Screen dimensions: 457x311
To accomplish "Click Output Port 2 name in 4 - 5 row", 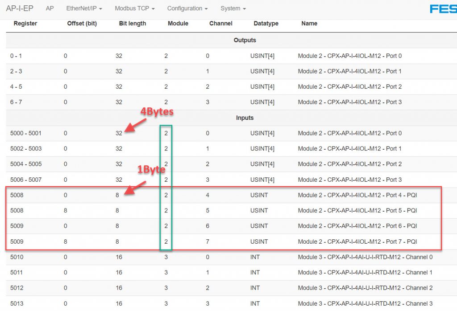I will click(x=350, y=87).
